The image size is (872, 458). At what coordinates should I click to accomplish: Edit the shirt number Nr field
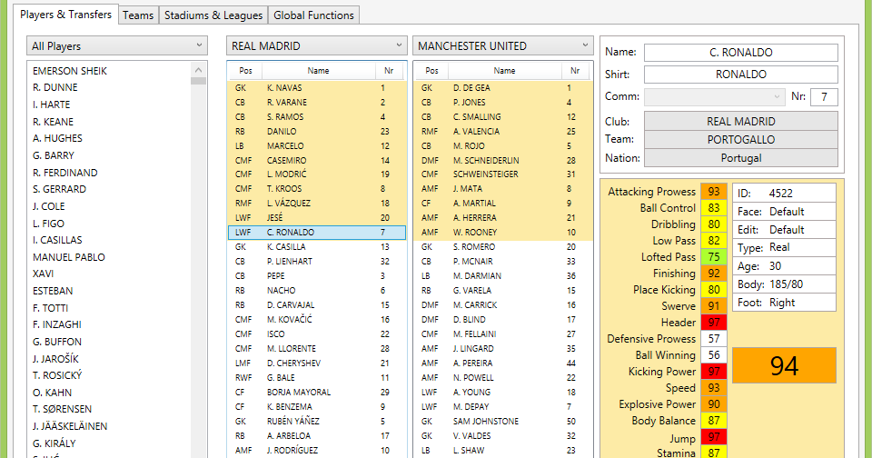coord(824,97)
